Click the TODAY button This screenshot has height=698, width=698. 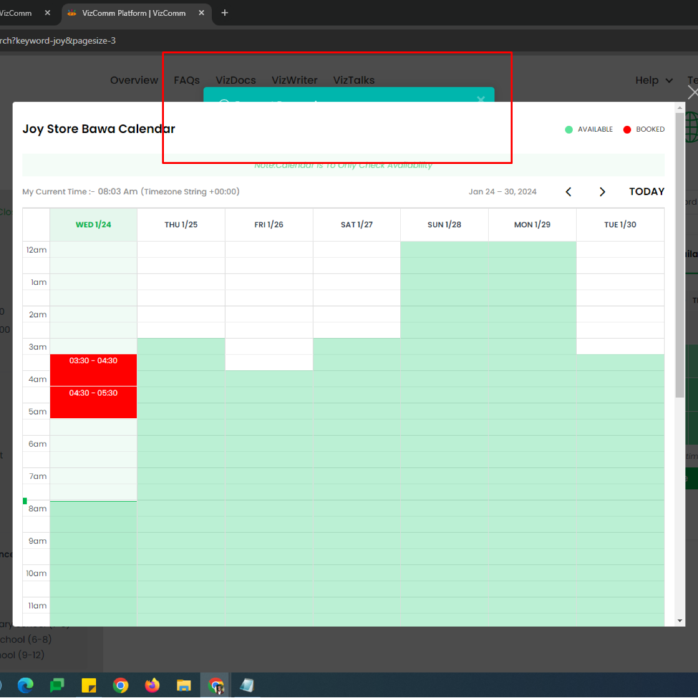click(646, 192)
